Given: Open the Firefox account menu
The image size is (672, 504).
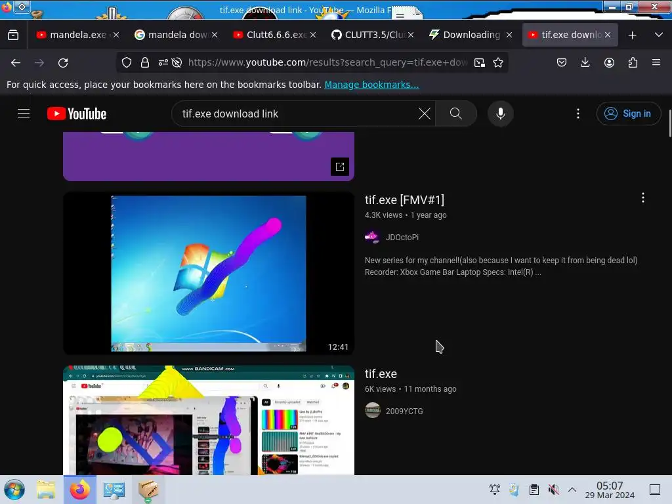Looking at the screenshot, I should (x=609, y=62).
